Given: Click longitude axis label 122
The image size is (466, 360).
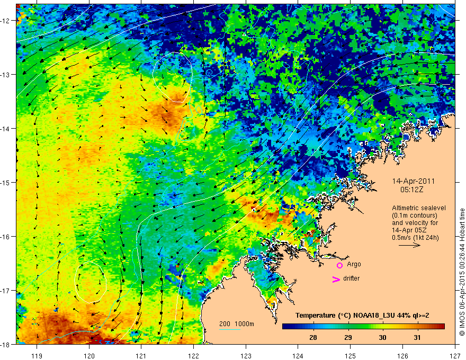Looking at the screenshot, I should coord(193,356).
